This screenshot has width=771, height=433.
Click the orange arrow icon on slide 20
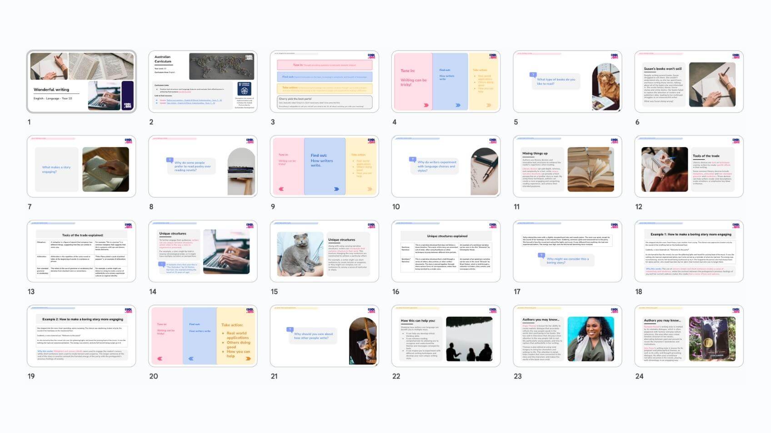tap(248, 359)
